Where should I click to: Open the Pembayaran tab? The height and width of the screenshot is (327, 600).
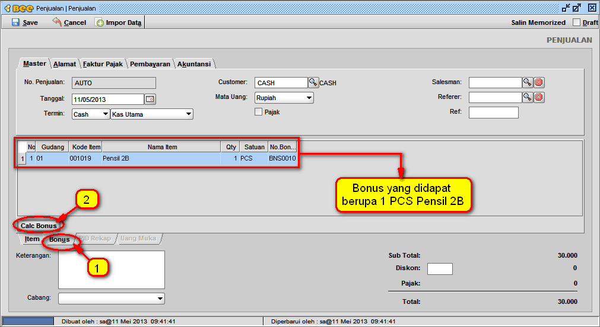tap(150, 64)
